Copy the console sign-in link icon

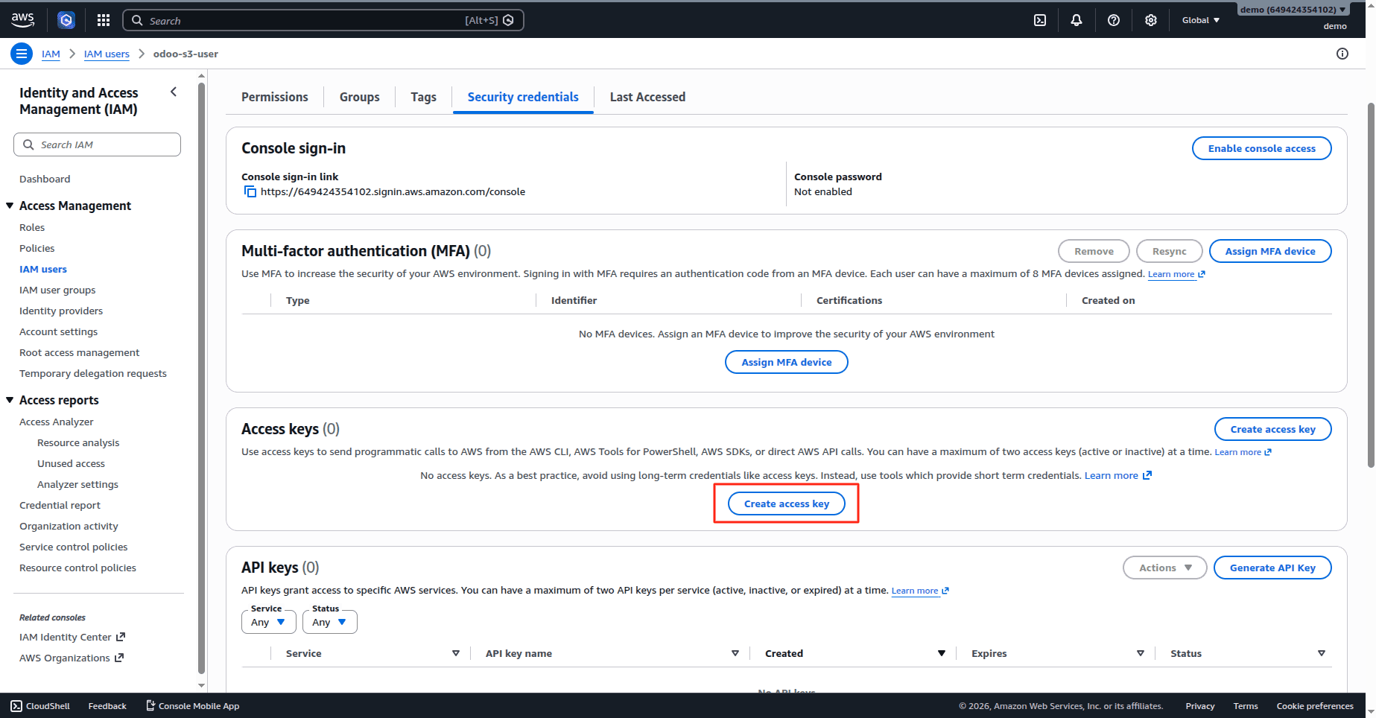point(250,191)
